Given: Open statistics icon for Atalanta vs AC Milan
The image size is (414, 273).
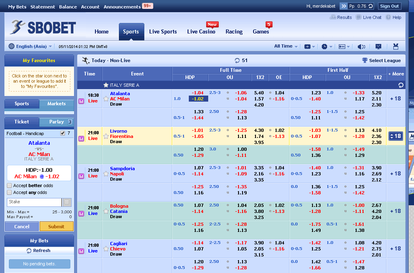Looking at the screenshot, I should click(x=81, y=101).
